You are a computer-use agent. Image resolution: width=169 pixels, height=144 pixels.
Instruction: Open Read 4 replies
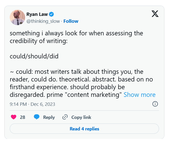tap(84, 129)
